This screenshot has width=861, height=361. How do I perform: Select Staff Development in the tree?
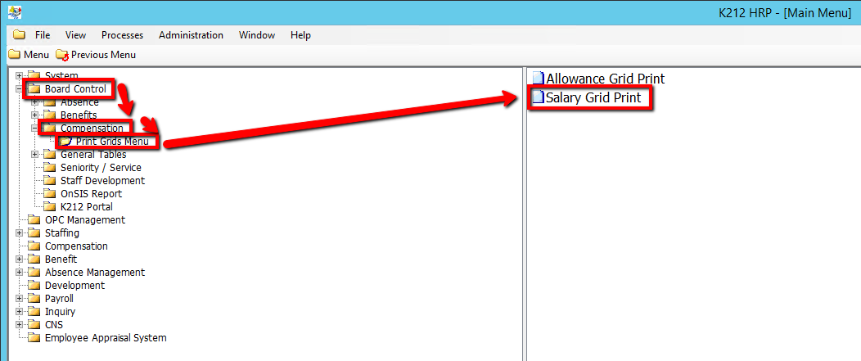tap(102, 181)
